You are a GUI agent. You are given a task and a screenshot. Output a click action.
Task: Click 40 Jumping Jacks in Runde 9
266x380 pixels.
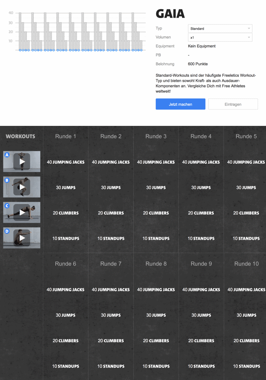coord(201,290)
